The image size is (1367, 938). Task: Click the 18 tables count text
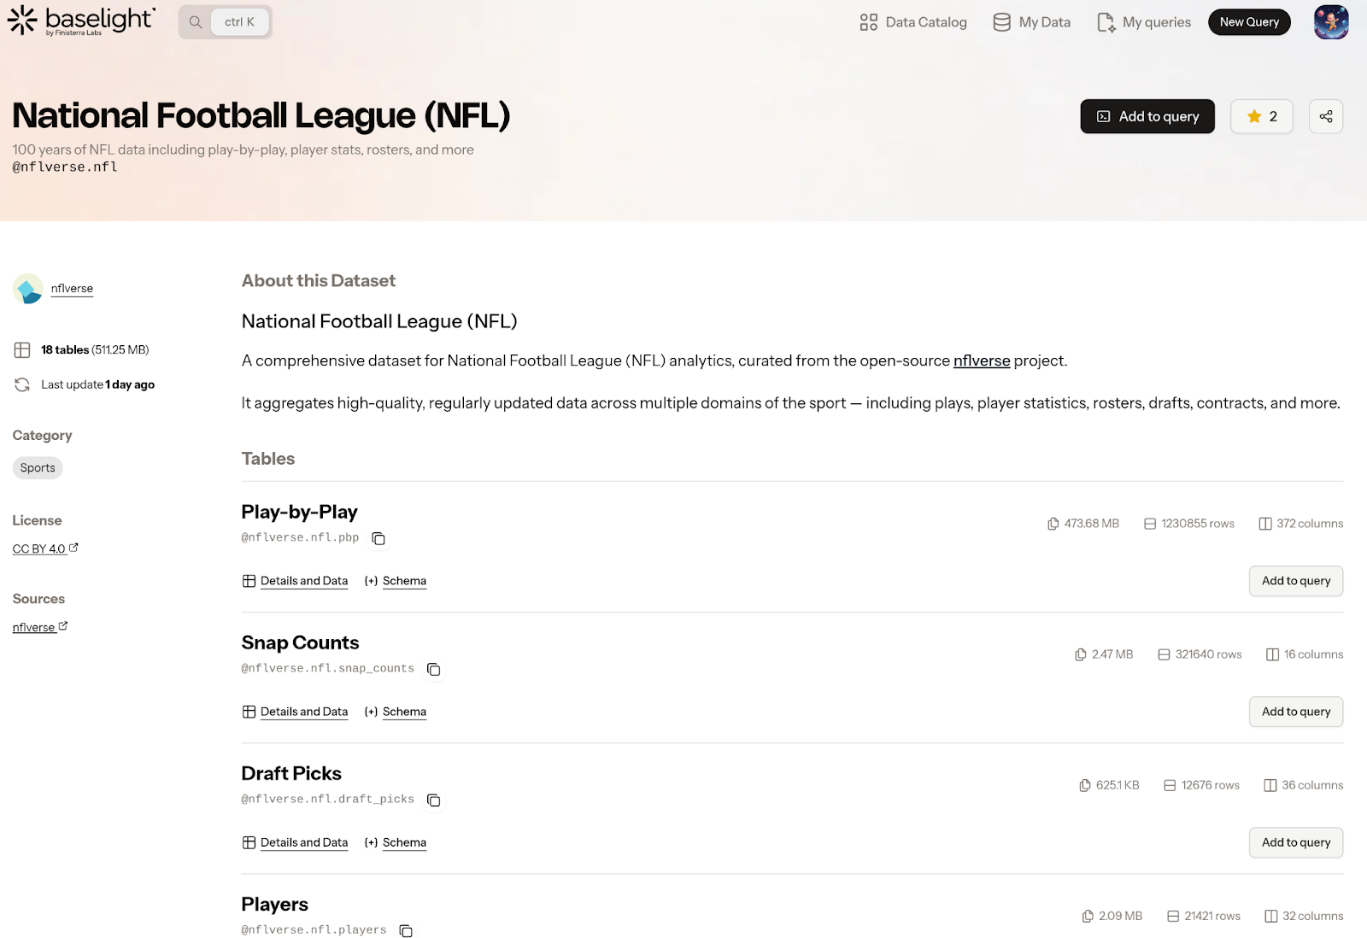pyautogui.click(x=95, y=349)
